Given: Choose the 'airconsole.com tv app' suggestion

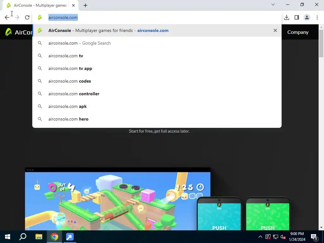Looking at the screenshot, I should [x=157, y=68].
